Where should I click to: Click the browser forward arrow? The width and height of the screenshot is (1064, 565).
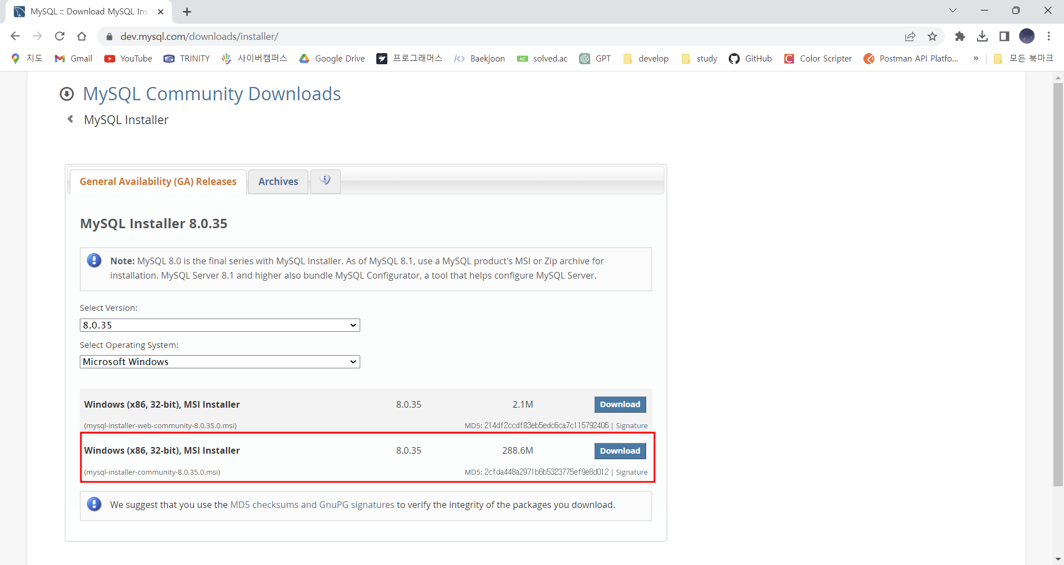pyautogui.click(x=38, y=36)
